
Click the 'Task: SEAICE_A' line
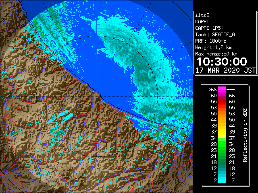(215, 35)
